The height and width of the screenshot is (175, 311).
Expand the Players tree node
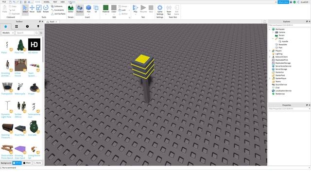[270, 51]
